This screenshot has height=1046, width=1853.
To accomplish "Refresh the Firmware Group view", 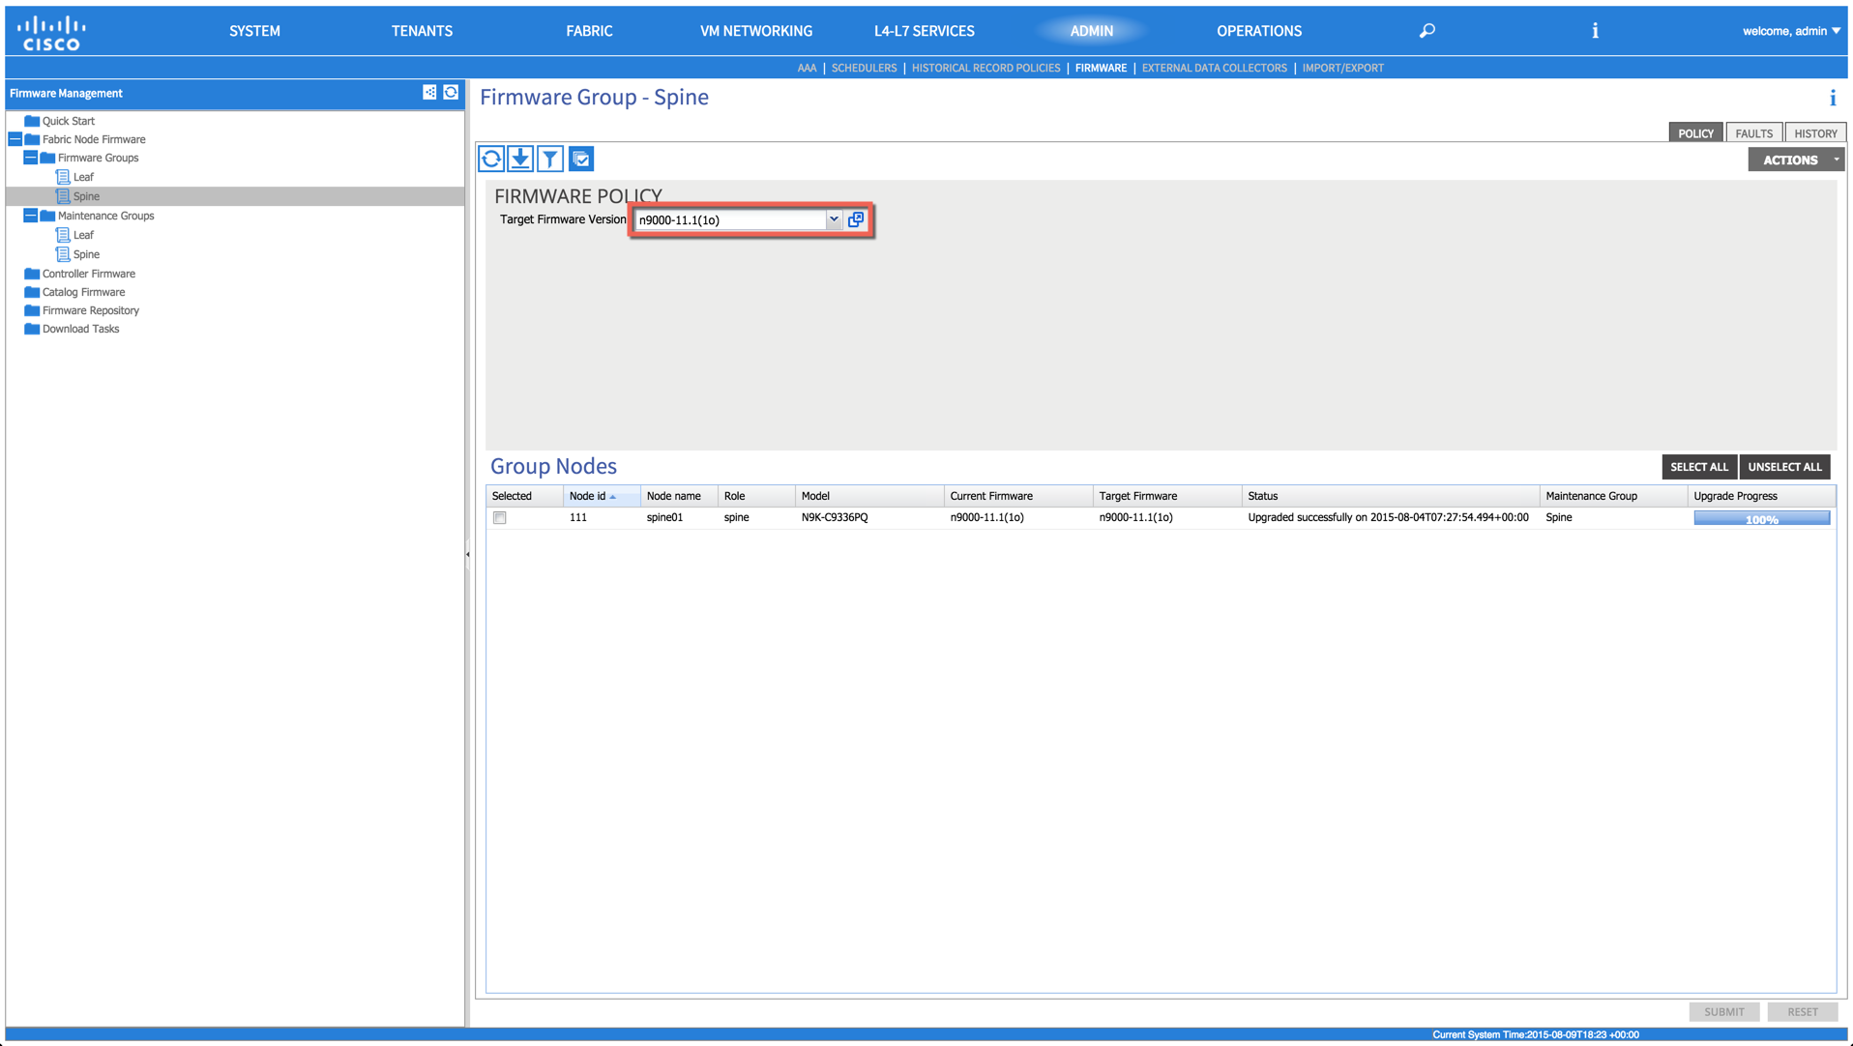I will [x=491, y=159].
